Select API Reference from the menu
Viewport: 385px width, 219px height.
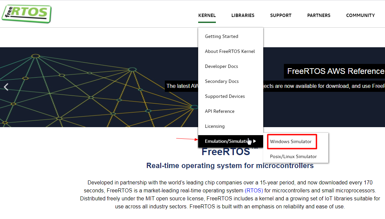[x=220, y=111]
